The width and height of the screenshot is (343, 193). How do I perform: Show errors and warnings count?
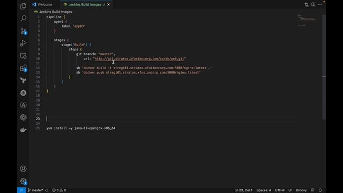tap(59, 190)
